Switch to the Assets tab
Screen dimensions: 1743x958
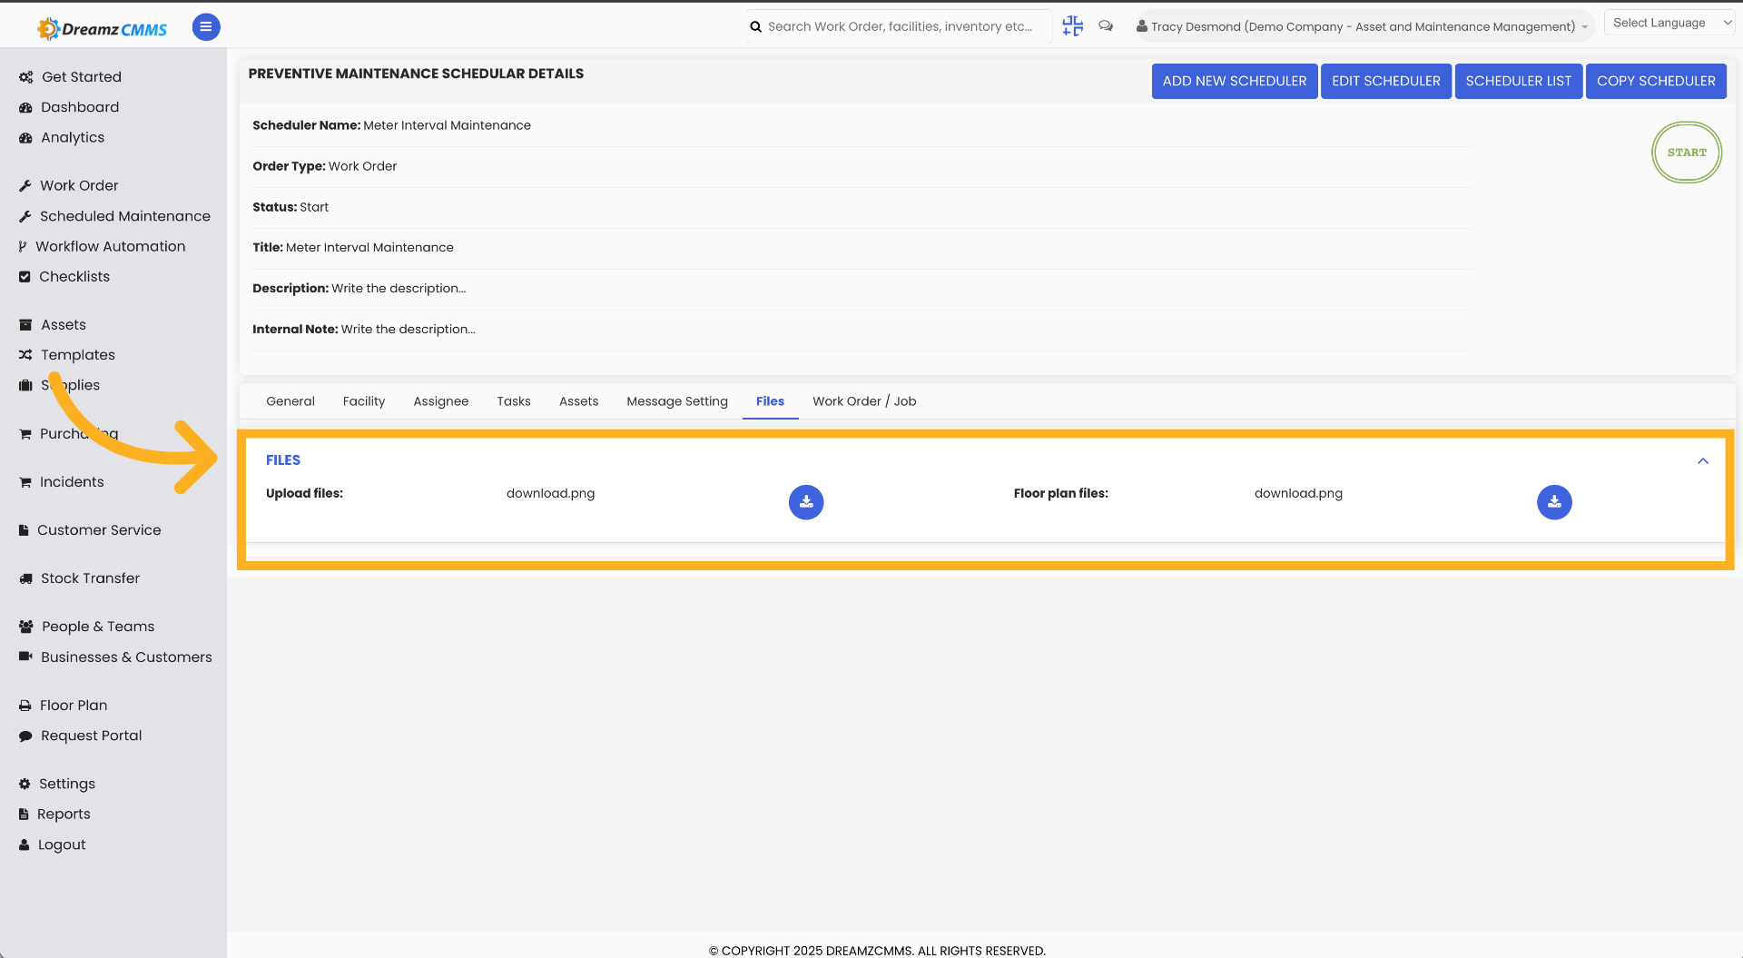pos(579,401)
